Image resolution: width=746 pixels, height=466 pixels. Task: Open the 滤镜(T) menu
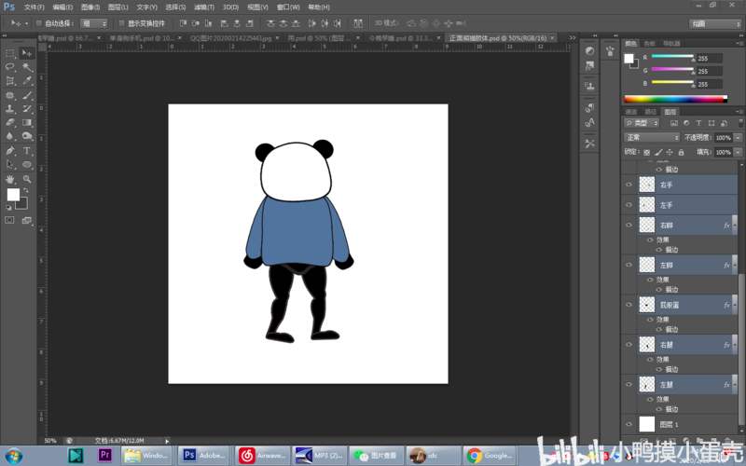[203, 7]
